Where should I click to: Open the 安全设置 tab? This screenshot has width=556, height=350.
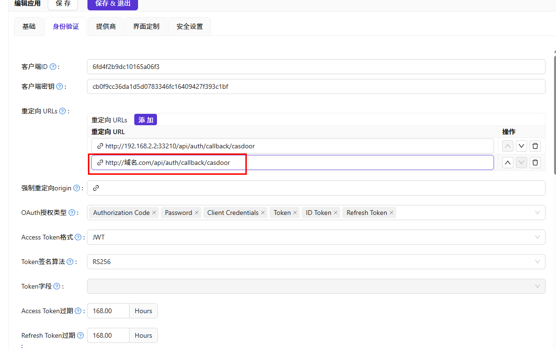click(190, 26)
